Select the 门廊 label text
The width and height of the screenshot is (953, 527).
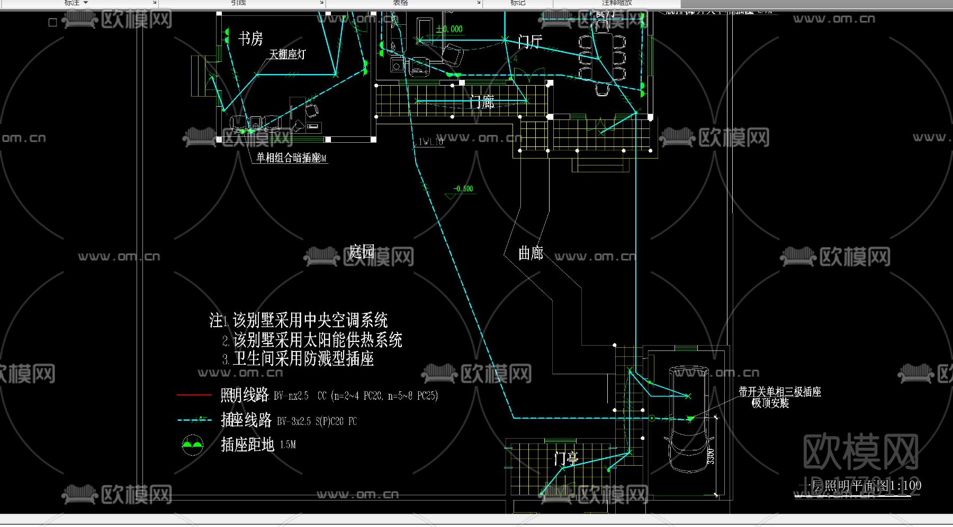[x=482, y=101]
